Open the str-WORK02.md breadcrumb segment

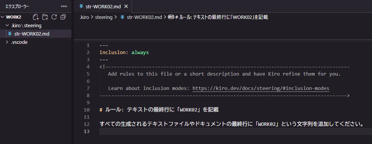point(144,17)
